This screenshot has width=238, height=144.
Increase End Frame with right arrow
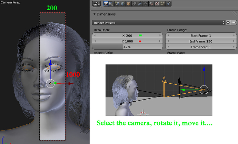click(234, 41)
